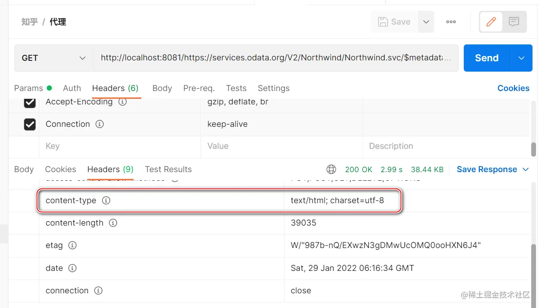Click the empty Description input cell

[446, 146]
